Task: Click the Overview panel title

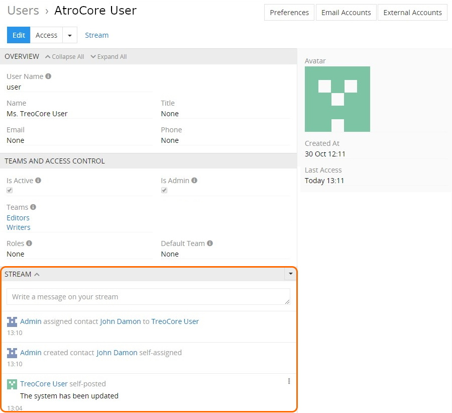Action: tap(22, 56)
